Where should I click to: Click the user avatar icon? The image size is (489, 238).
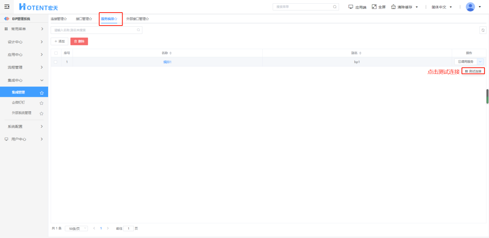coord(470,7)
